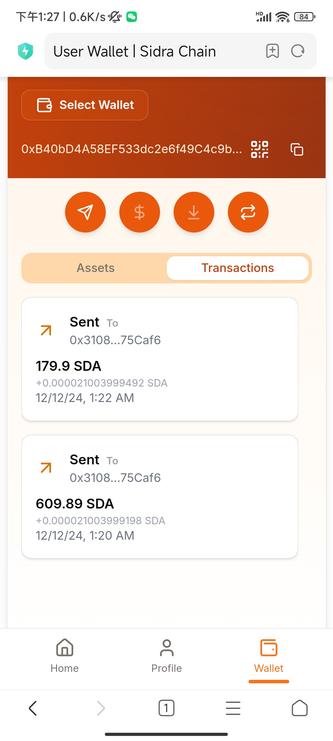Open the Select Wallet chooser

tap(85, 105)
